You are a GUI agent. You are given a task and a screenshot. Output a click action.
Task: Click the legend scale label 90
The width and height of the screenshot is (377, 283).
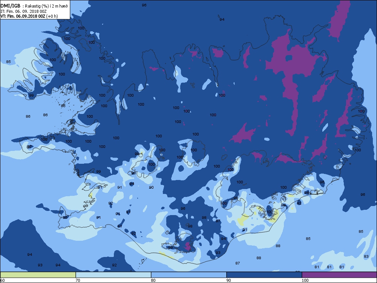[228, 280]
